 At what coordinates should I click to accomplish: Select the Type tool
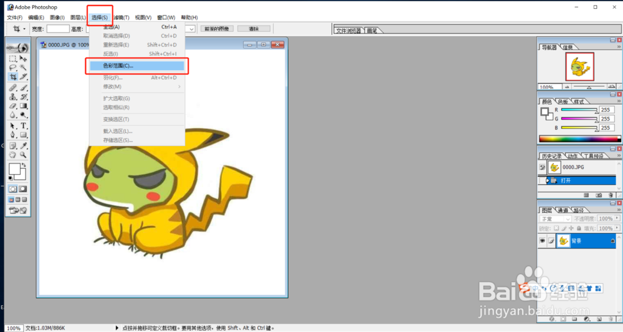[24, 126]
